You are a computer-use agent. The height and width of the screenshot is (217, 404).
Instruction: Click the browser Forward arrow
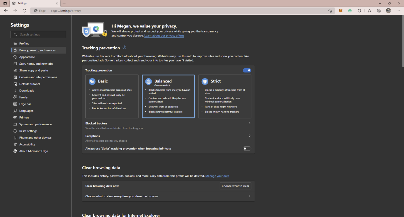(x=15, y=11)
